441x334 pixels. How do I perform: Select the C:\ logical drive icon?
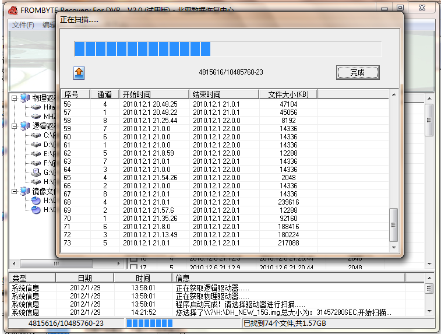36,135
